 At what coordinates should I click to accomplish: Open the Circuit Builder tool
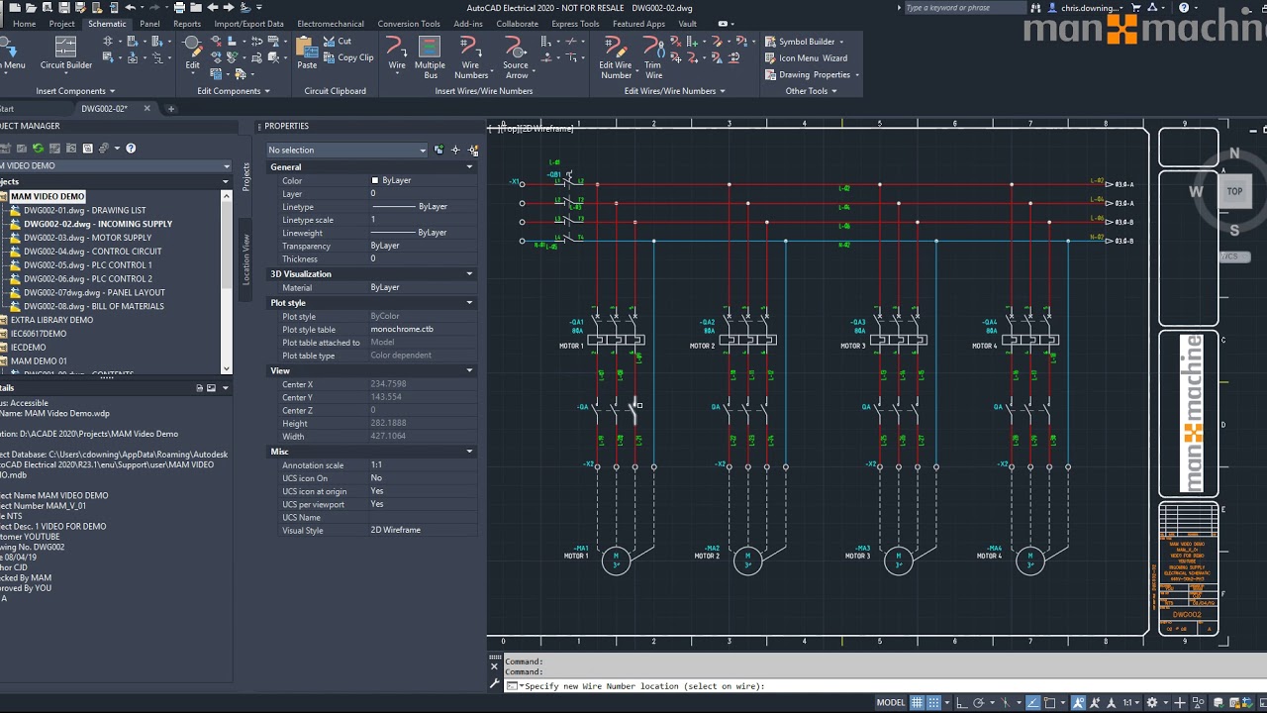(65, 54)
